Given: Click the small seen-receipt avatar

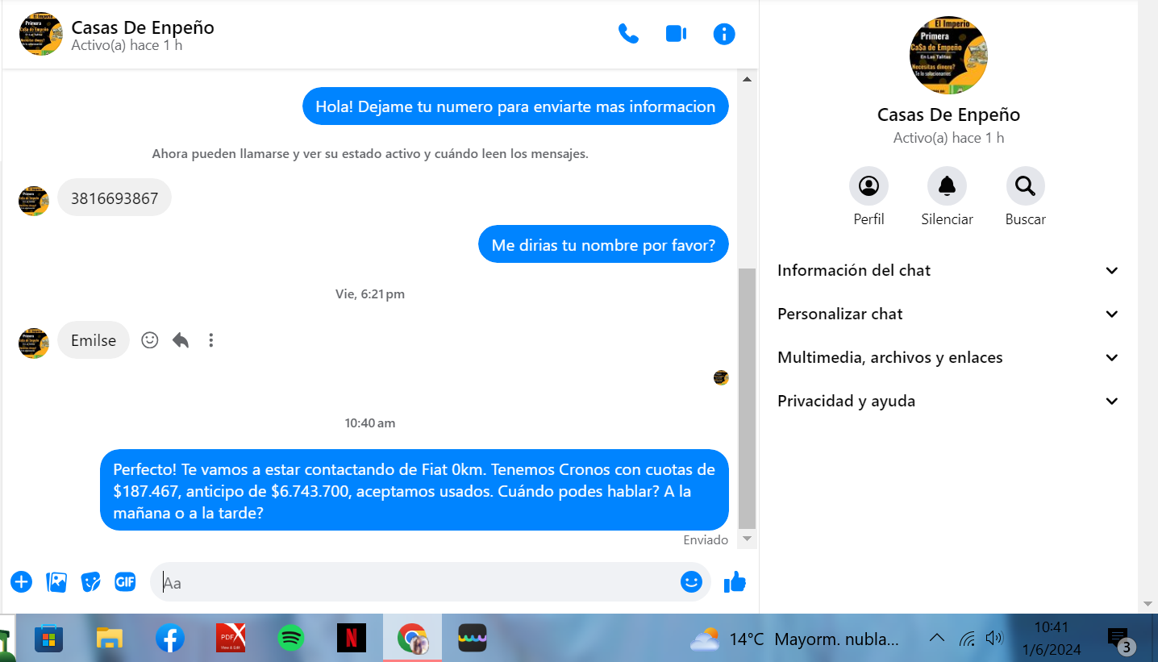Looking at the screenshot, I should coord(721,377).
